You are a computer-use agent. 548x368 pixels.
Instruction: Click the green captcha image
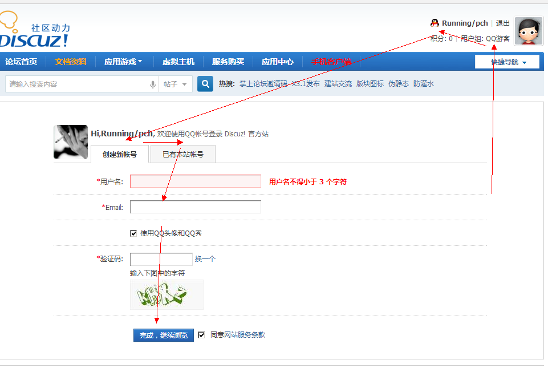pos(167,294)
